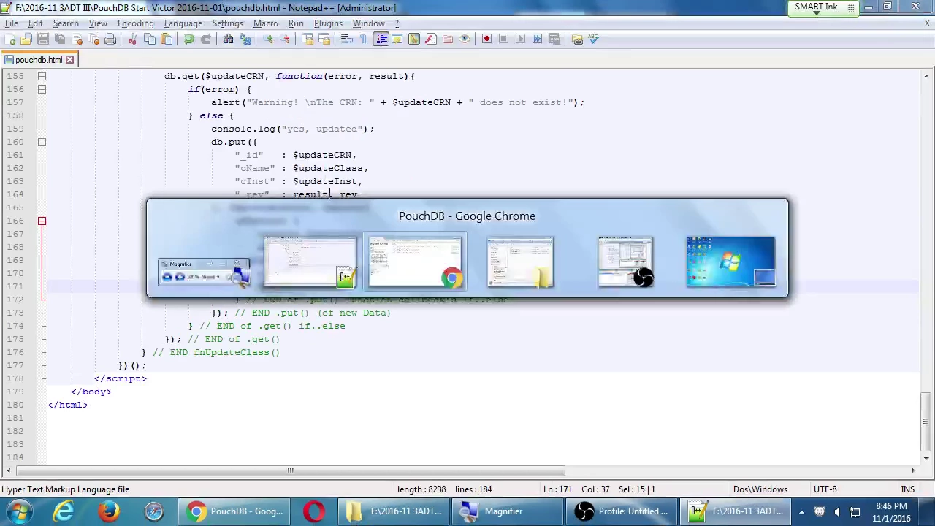Screen dimensions: 935x526
Task: Toggle the indent guide toolbar button
Action: [381, 39]
